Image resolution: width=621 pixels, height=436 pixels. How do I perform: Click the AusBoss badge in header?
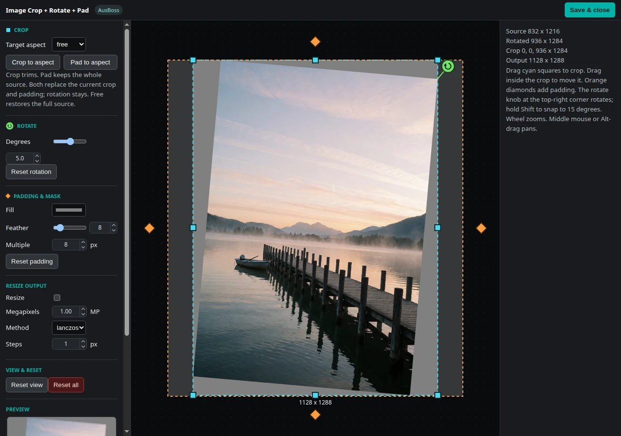tap(109, 10)
